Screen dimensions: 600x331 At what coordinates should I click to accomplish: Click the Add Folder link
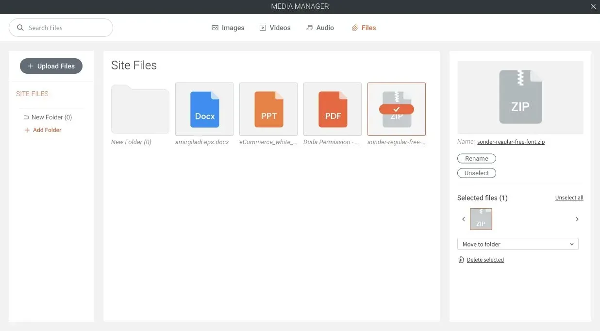pyautogui.click(x=47, y=130)
